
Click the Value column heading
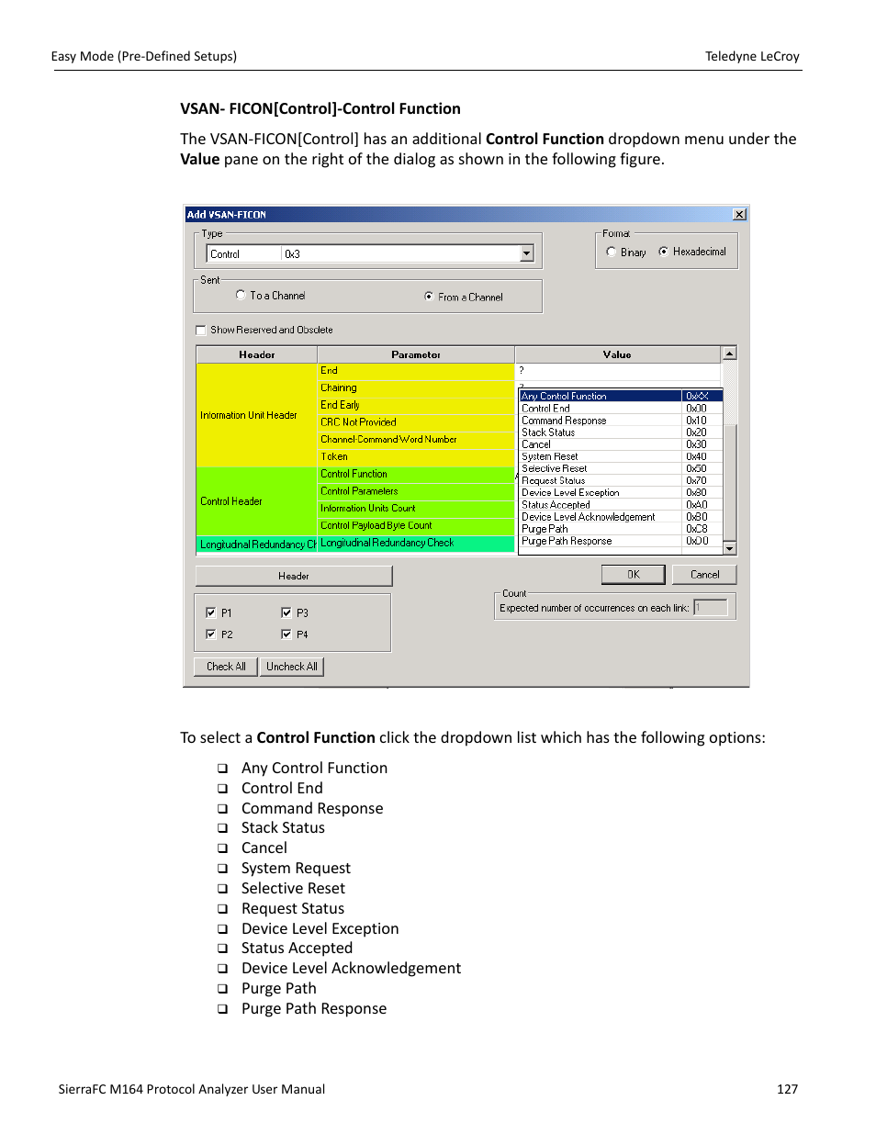pyautogui.click(x=618, y=354)
